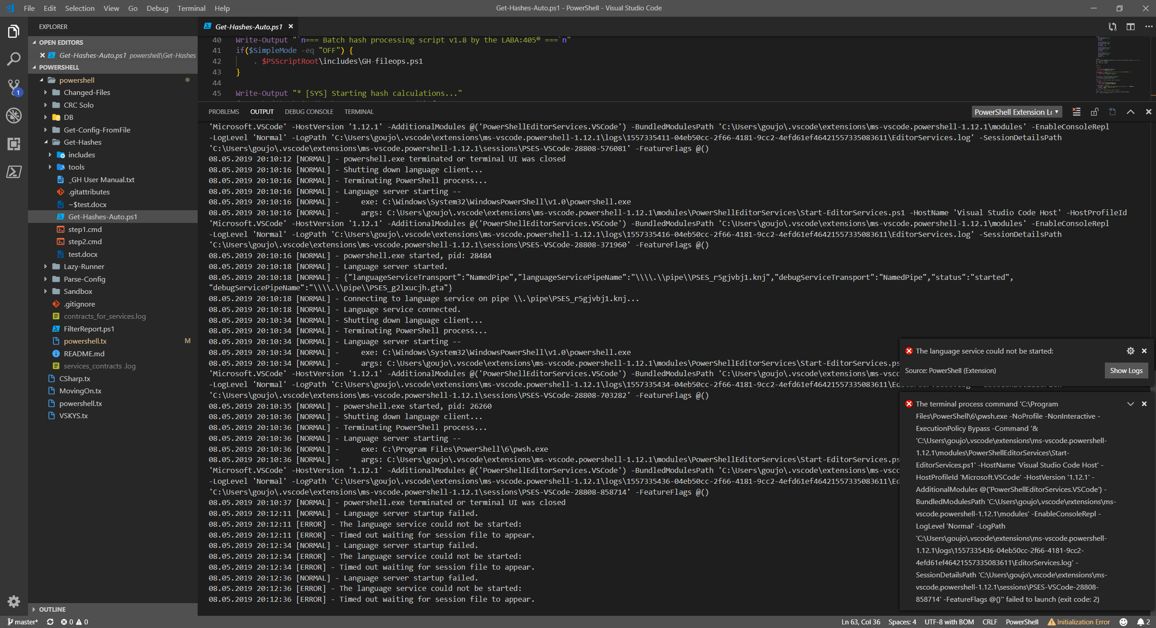This screenshot has width=1156, height=628.
Task: Open the Terminal menu
Action: click(x=191, y=8)
